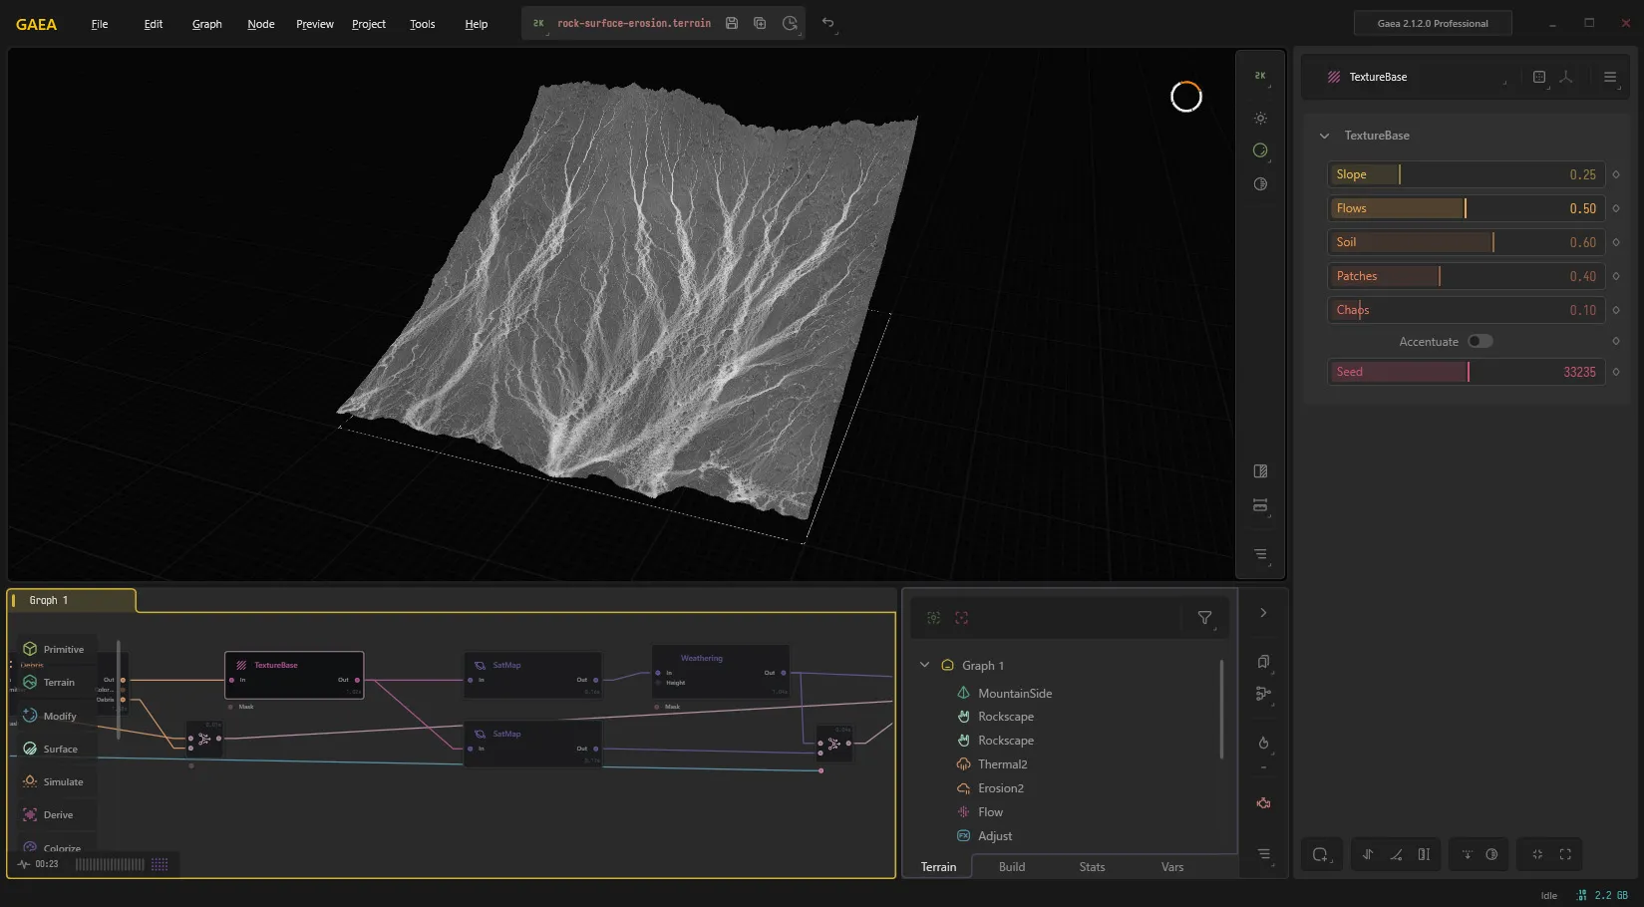The height and width of the screenshot is (907, 1644).
Task: Collapse the Graph 1 tree
Action: coord(924,665)
